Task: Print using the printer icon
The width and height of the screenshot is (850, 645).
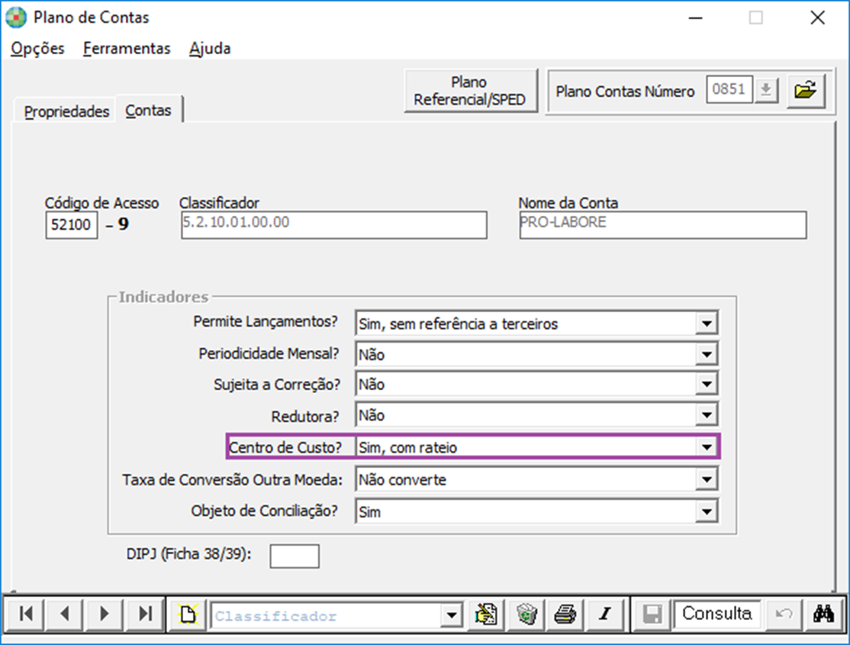Action: tap(565, 614)
